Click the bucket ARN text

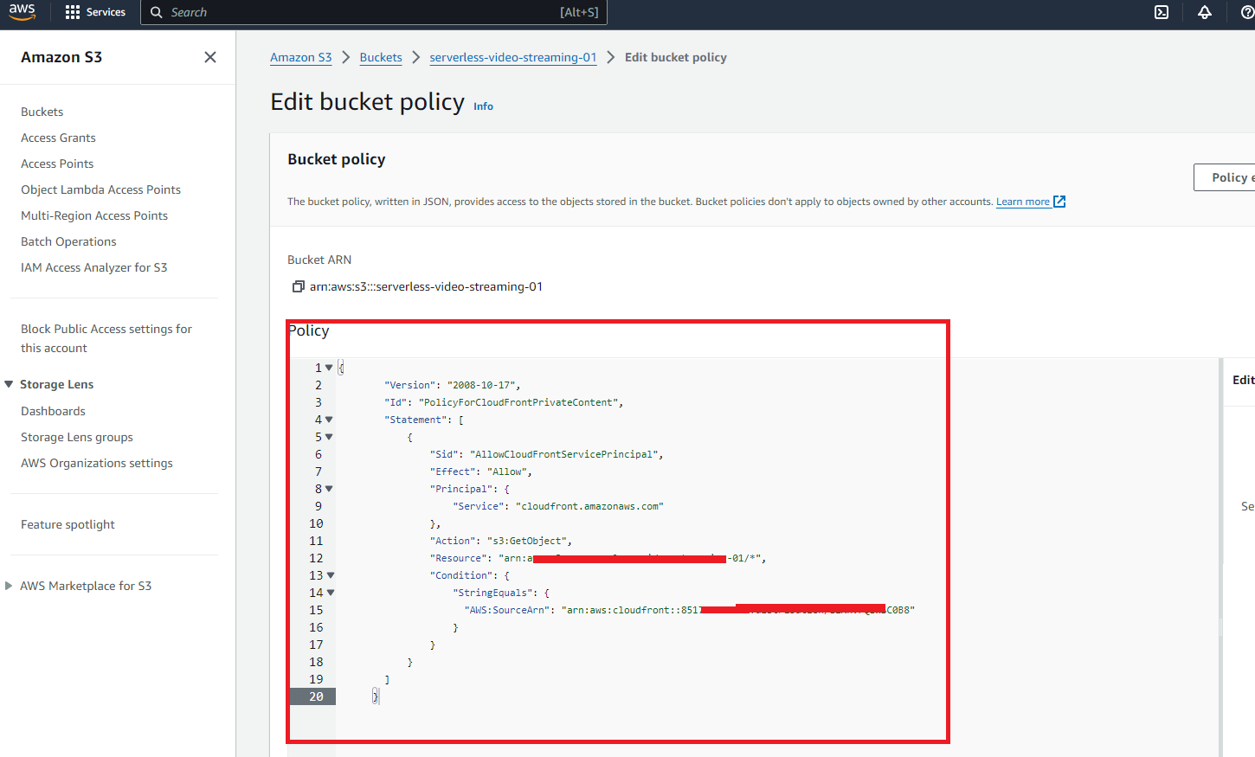(426, 286)
